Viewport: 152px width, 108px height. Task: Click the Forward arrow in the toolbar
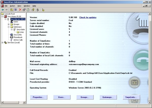click(x=6, y=10)
